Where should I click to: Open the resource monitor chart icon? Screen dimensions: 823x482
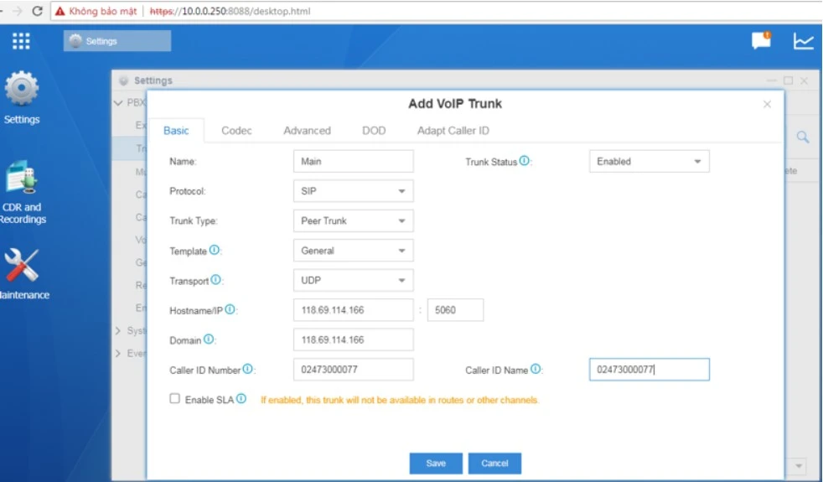[804, 41]
